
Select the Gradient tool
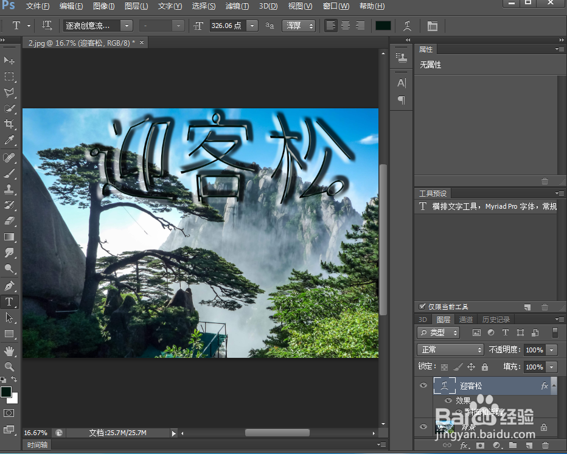[9, 237]
